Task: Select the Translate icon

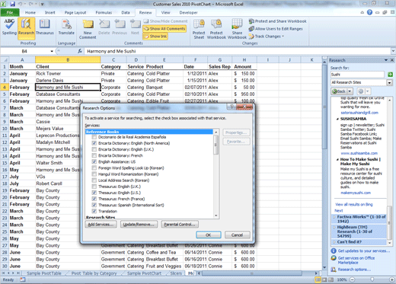Action: [x=66, y=27]
